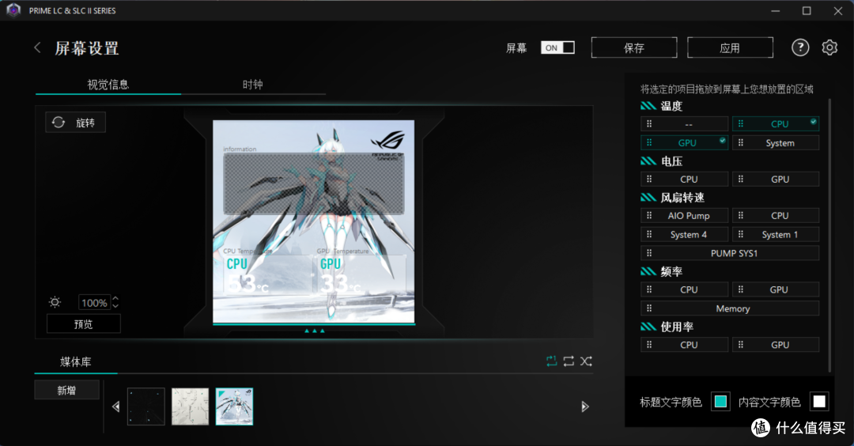Screen dimensions: 854x446
Task: Click drag handle of System temperature item
Action: [740, 142]
